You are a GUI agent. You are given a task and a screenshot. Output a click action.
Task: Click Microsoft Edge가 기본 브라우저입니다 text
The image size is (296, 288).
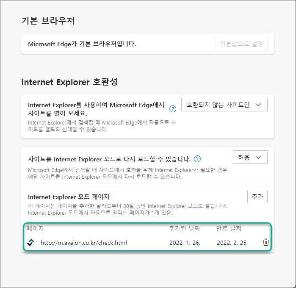[82, 44]
